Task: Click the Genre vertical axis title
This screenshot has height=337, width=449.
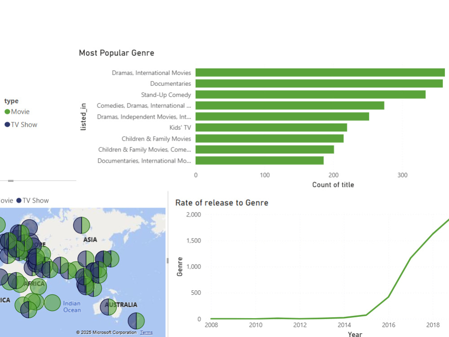Action: [x=180, y=266]
